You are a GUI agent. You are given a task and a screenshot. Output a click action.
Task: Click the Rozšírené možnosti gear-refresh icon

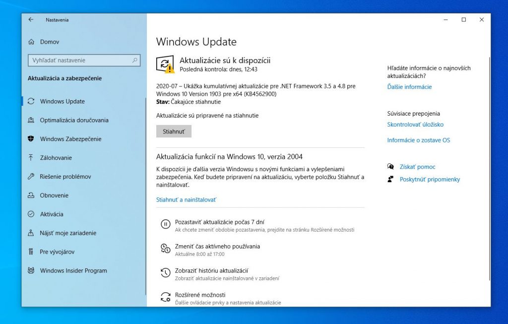(165, 298)
